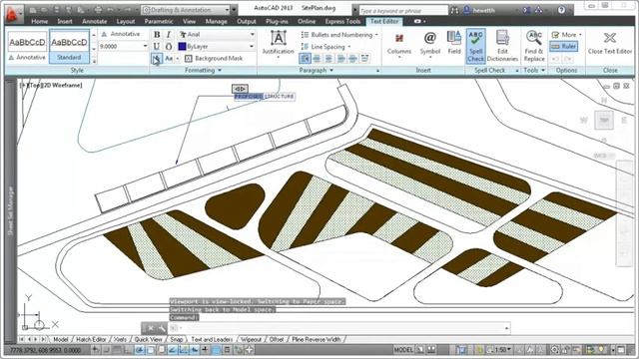Open the Sheet Set Manager side palette

11,210
